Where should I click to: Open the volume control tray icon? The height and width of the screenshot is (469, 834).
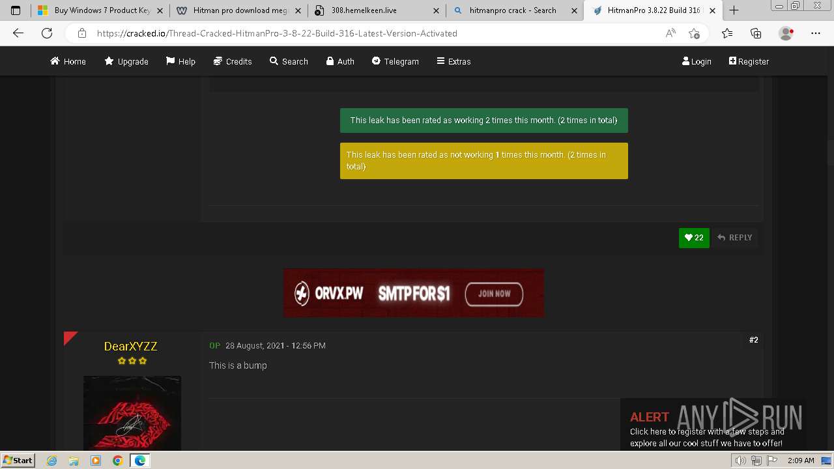tap(741, 461)
